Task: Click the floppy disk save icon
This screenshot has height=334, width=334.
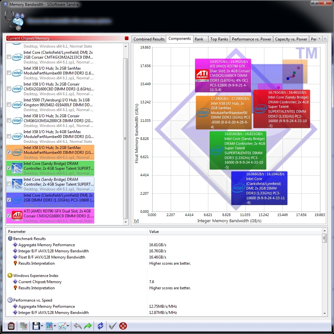Action: coord(36,326)
